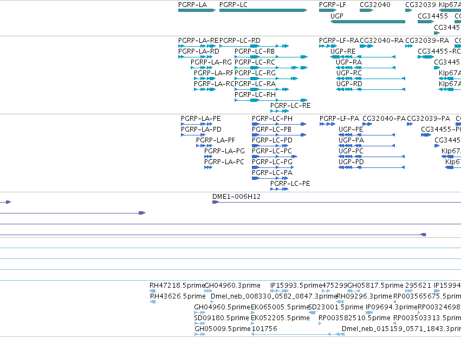
Task: Choose transcript label PGRP-LA-RF
Action: click(213, 73)
